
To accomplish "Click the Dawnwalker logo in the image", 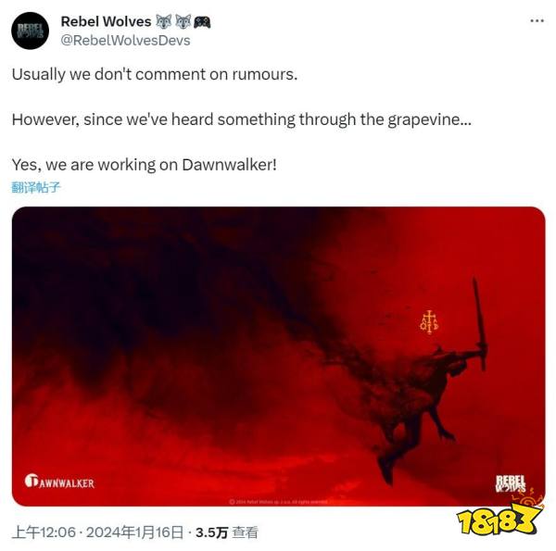I will 59,482.
